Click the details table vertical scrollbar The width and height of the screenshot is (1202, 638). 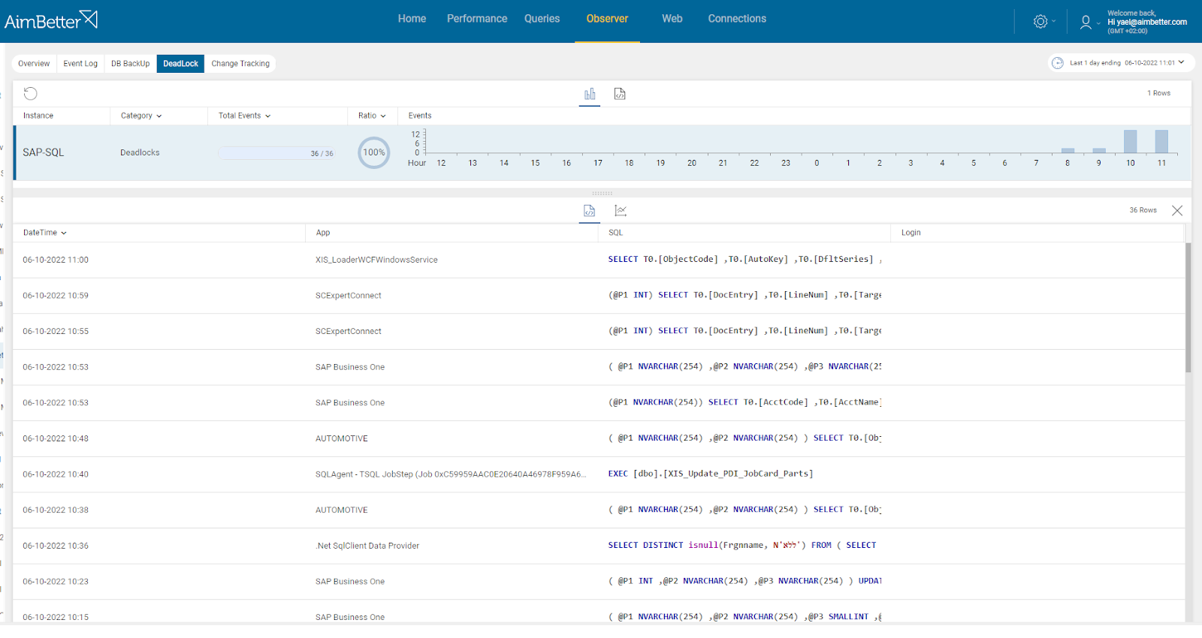point(1188,308)
